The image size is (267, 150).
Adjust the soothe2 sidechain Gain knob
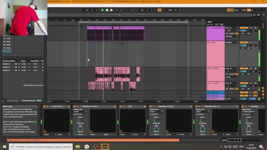[x=249, y=120]
